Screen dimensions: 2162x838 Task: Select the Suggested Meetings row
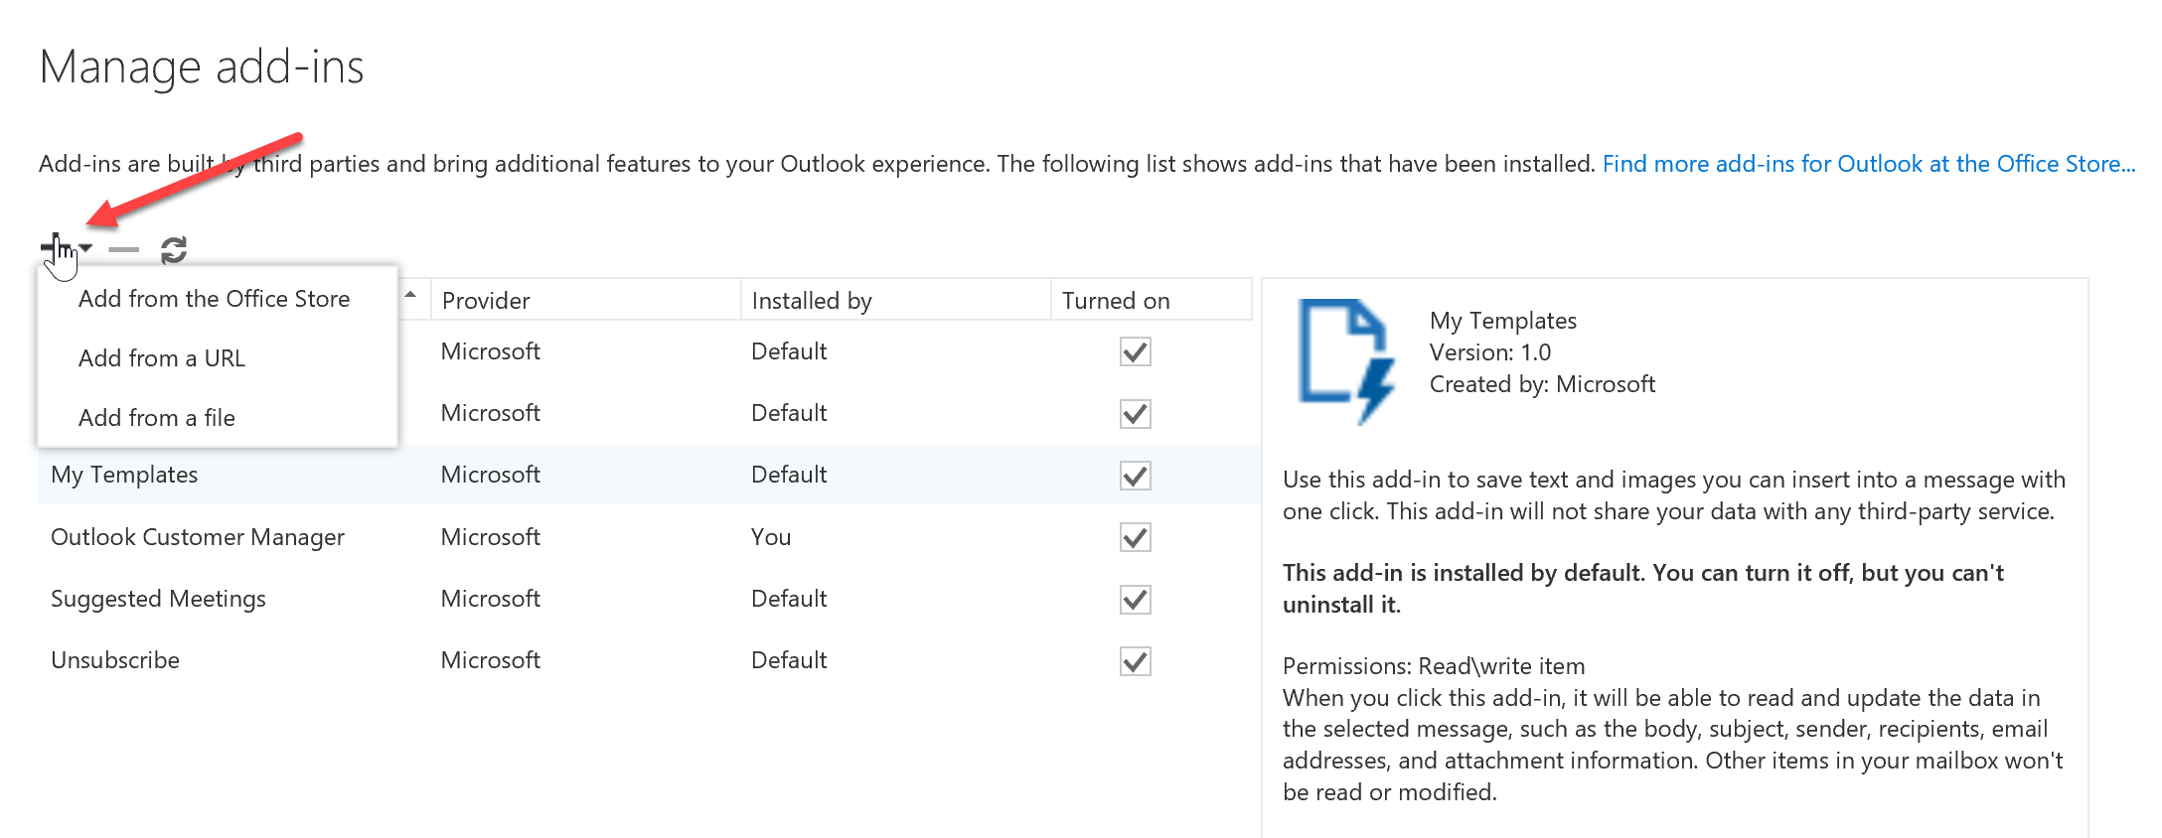[x=650, y=599]
